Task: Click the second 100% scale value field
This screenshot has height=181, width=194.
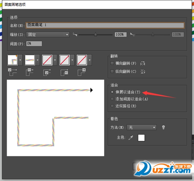Action: [178, 34]
